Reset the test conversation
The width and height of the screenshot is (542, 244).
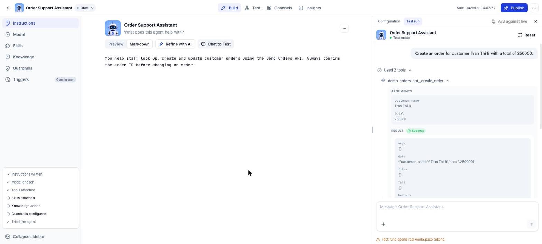[526, 35]
